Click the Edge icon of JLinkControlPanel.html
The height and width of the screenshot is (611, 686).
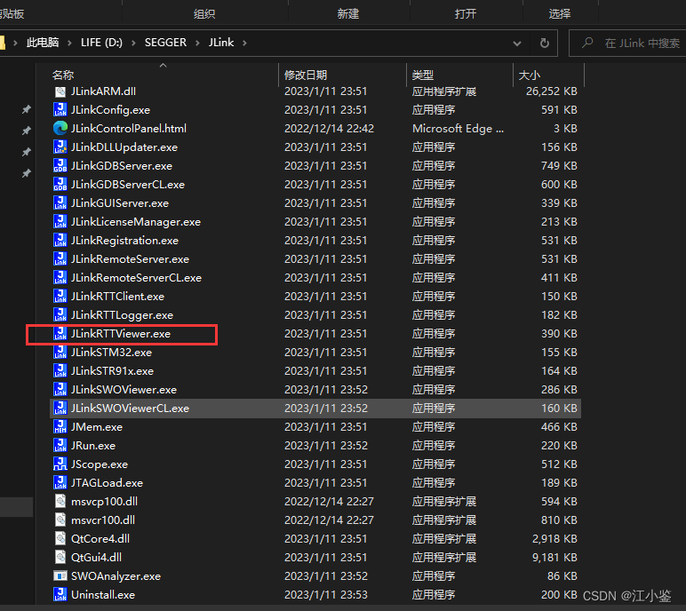pos(60,128)
